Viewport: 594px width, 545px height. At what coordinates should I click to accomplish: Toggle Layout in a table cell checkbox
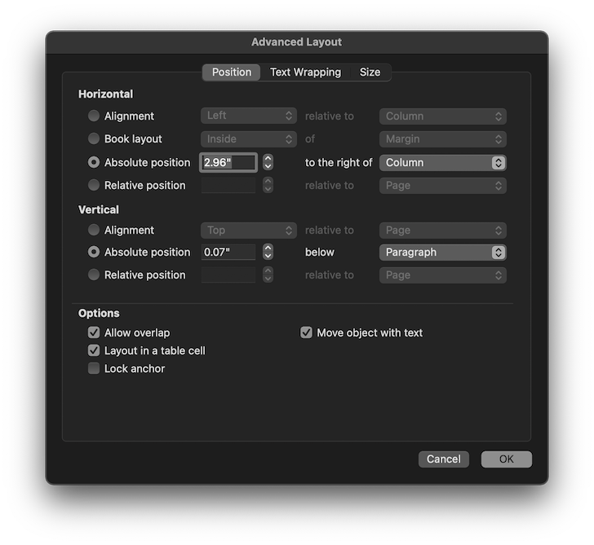94,351
